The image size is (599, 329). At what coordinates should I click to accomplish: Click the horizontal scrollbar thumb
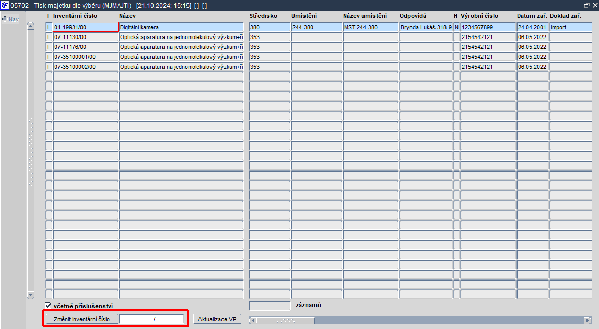point(285,320)
